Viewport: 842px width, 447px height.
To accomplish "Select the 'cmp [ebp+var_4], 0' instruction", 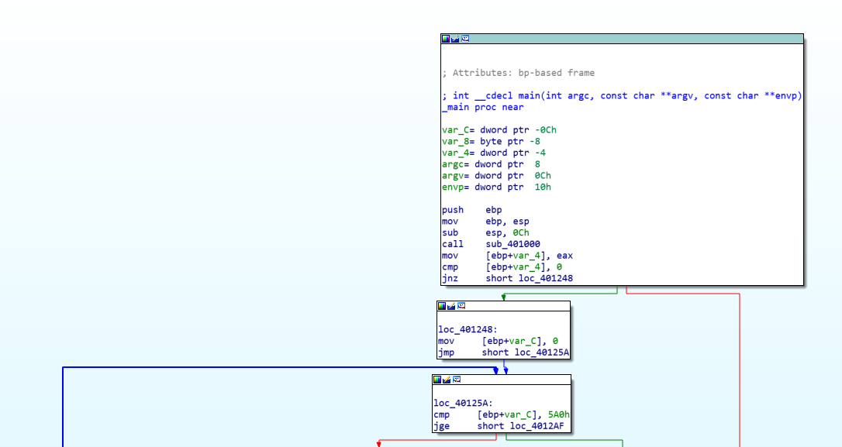I will (502, 267).
